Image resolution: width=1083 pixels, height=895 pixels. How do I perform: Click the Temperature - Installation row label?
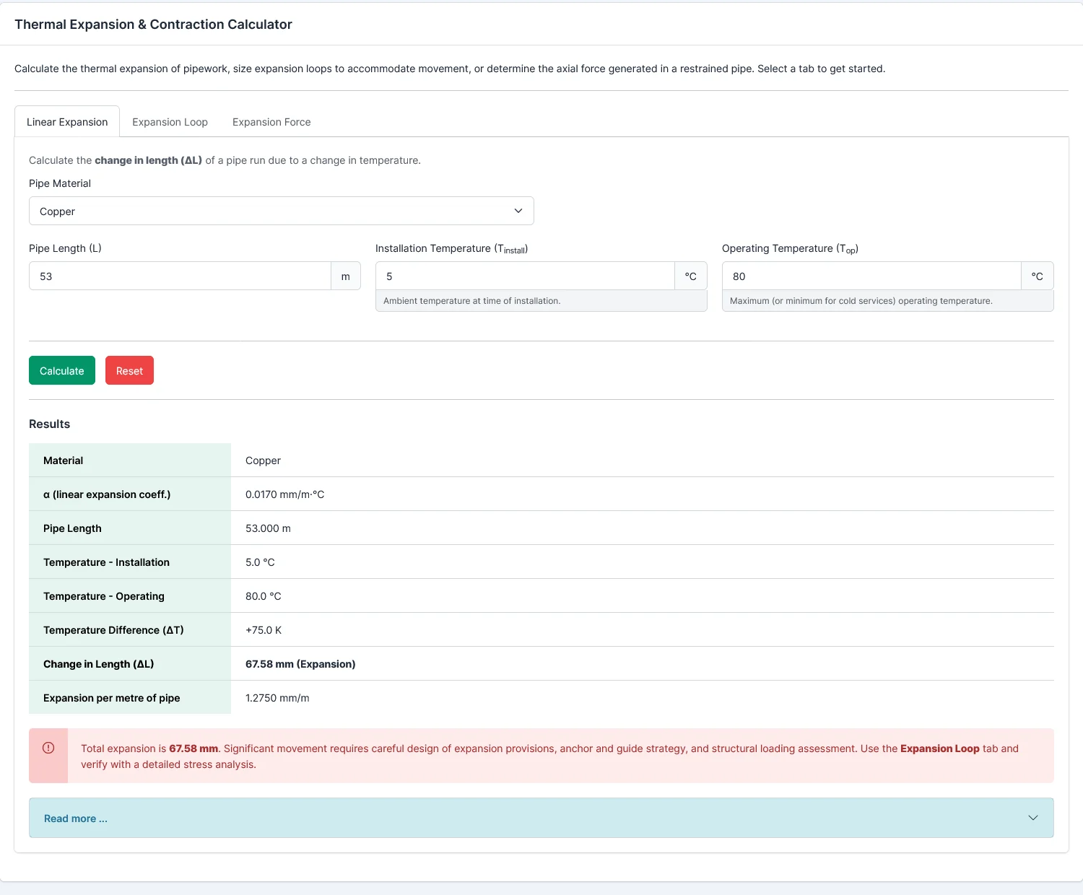click(x=106, y=562)
